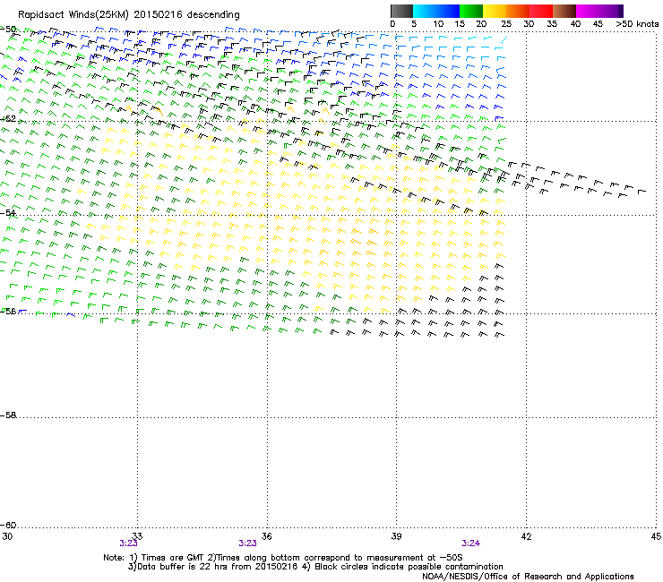Click the Rapidscat Winds(25KM) plot title
Screen dimensions: 663x582
128,15
